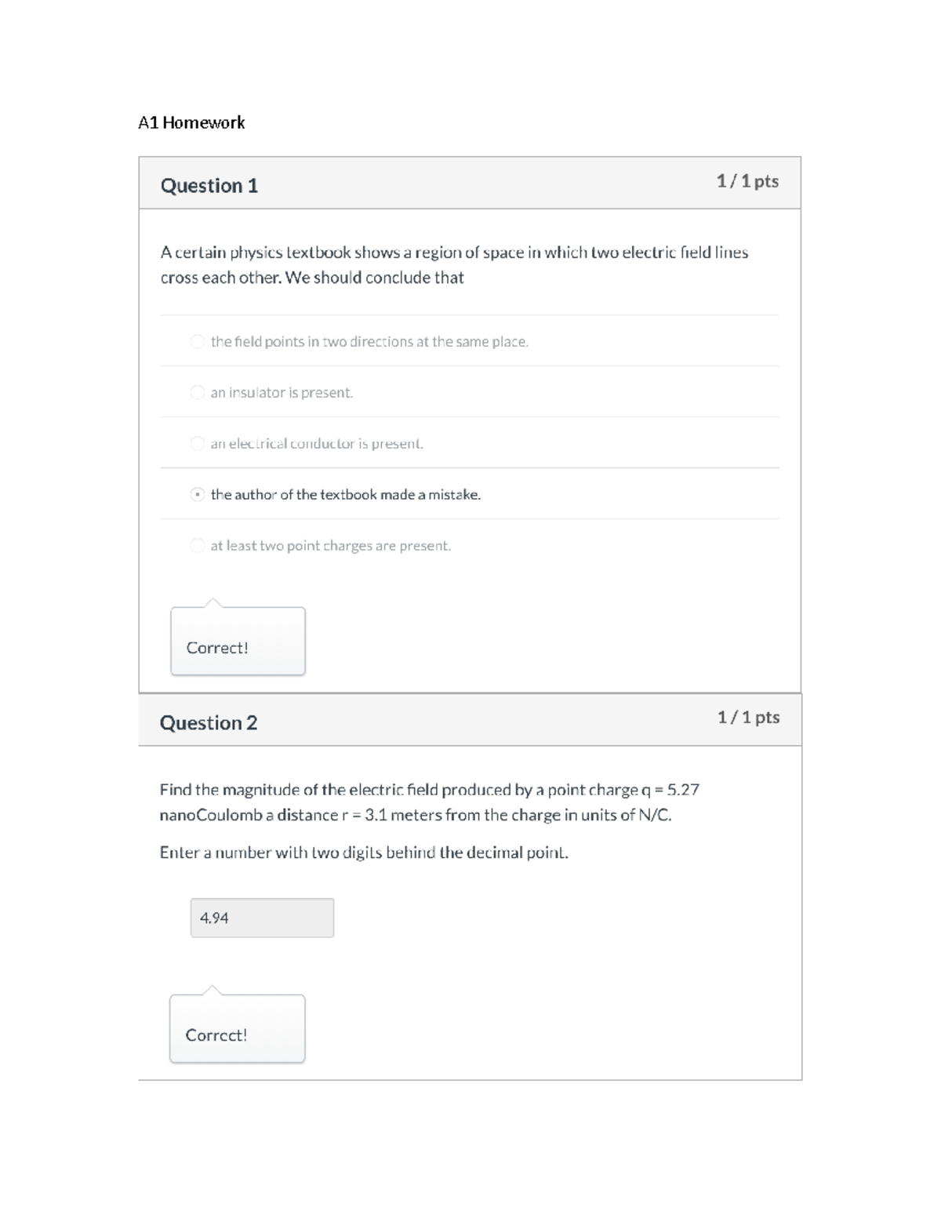Click the electric field lines question text
Screen dimensions: 941x1218
tap(454, 265)
